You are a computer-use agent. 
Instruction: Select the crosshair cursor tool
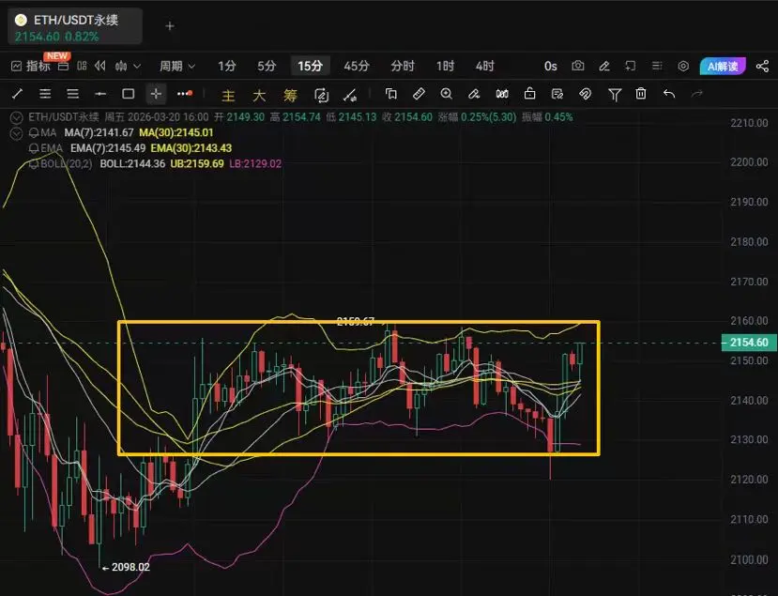[x=156, y=94]
